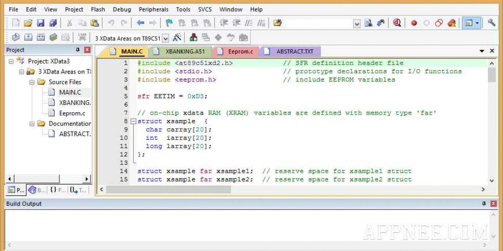The width and height of the screenshot is (503, 251).
Task: Click Manage Project Items colored blocks icon
Action: click(193, 38)
